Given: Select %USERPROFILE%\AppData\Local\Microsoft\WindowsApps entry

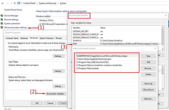Looking at the screenshot, I should pos(107,56).
